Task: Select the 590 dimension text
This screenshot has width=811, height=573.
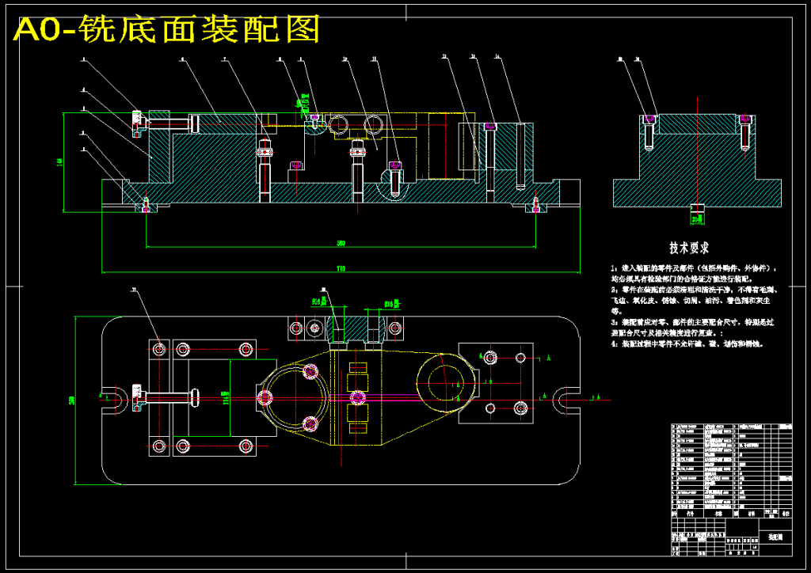Action: pyautogui.click(x=341, y=243)
